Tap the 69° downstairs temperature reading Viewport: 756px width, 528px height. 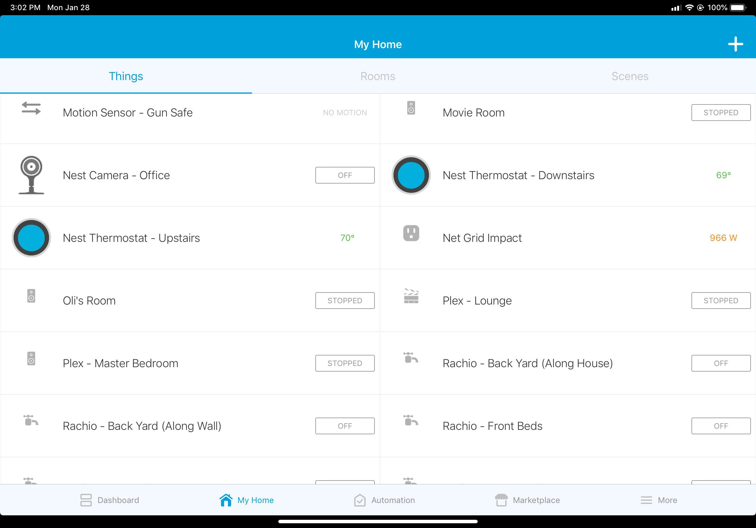pos(723,175)
